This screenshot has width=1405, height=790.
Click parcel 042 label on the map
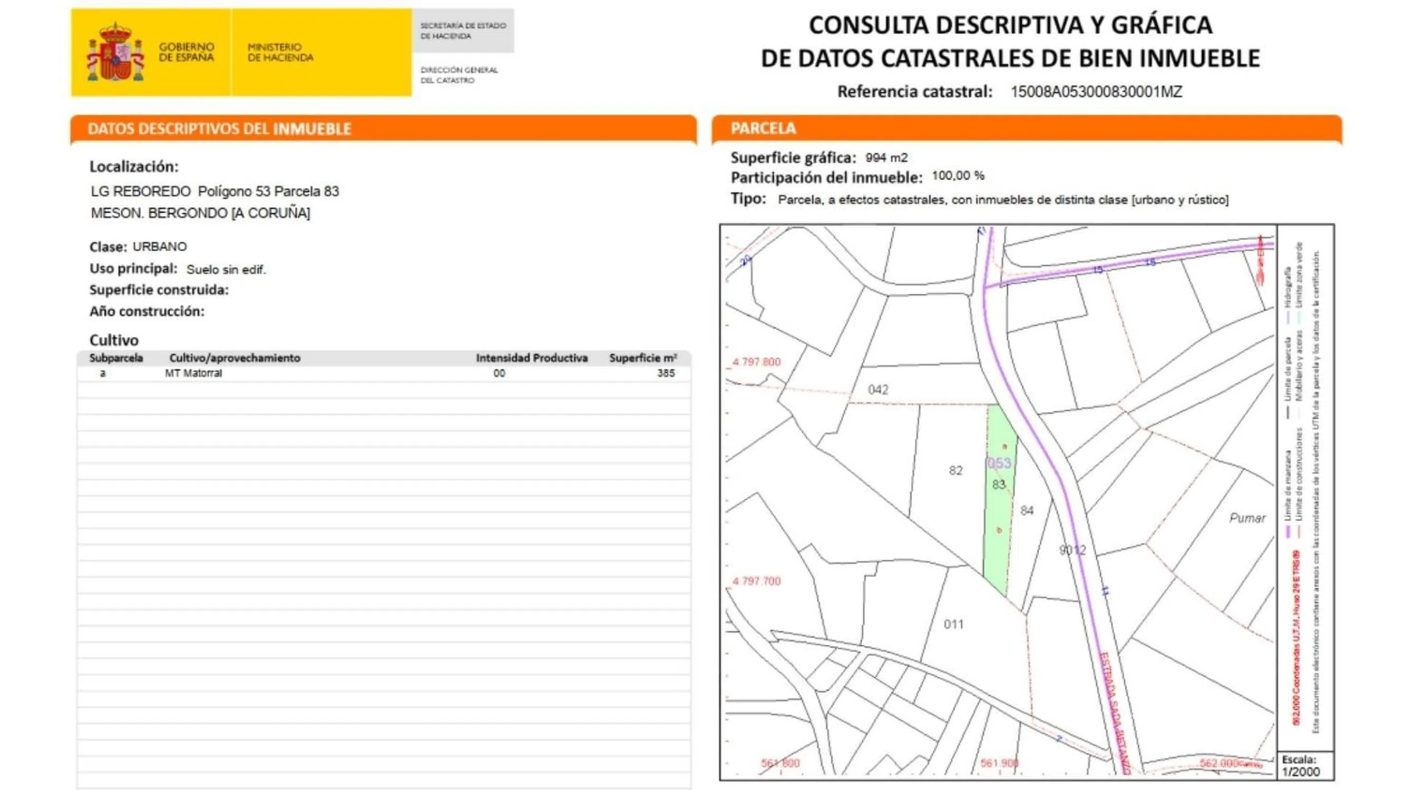pos(877,390)
